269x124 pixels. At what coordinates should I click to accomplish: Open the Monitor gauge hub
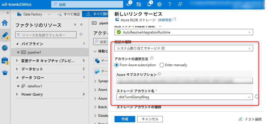[5, 48]
